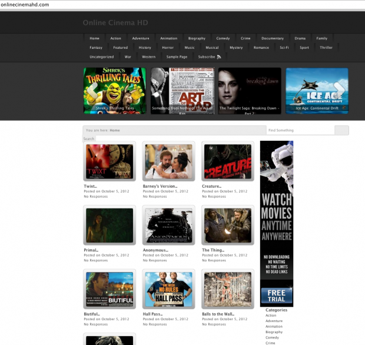Open the History category
Image resolution: width=365 pixels, height=345 pixels.
click(145, 48)
